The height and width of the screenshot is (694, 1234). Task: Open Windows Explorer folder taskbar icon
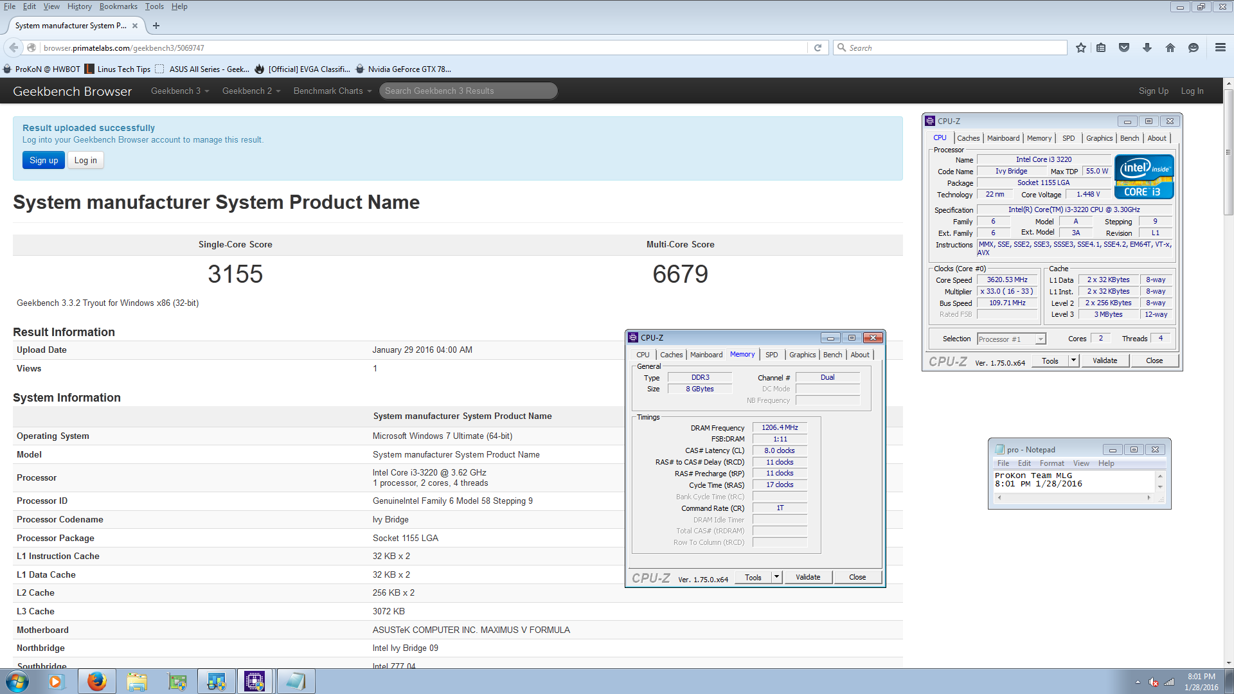click(x=137, y=681)
